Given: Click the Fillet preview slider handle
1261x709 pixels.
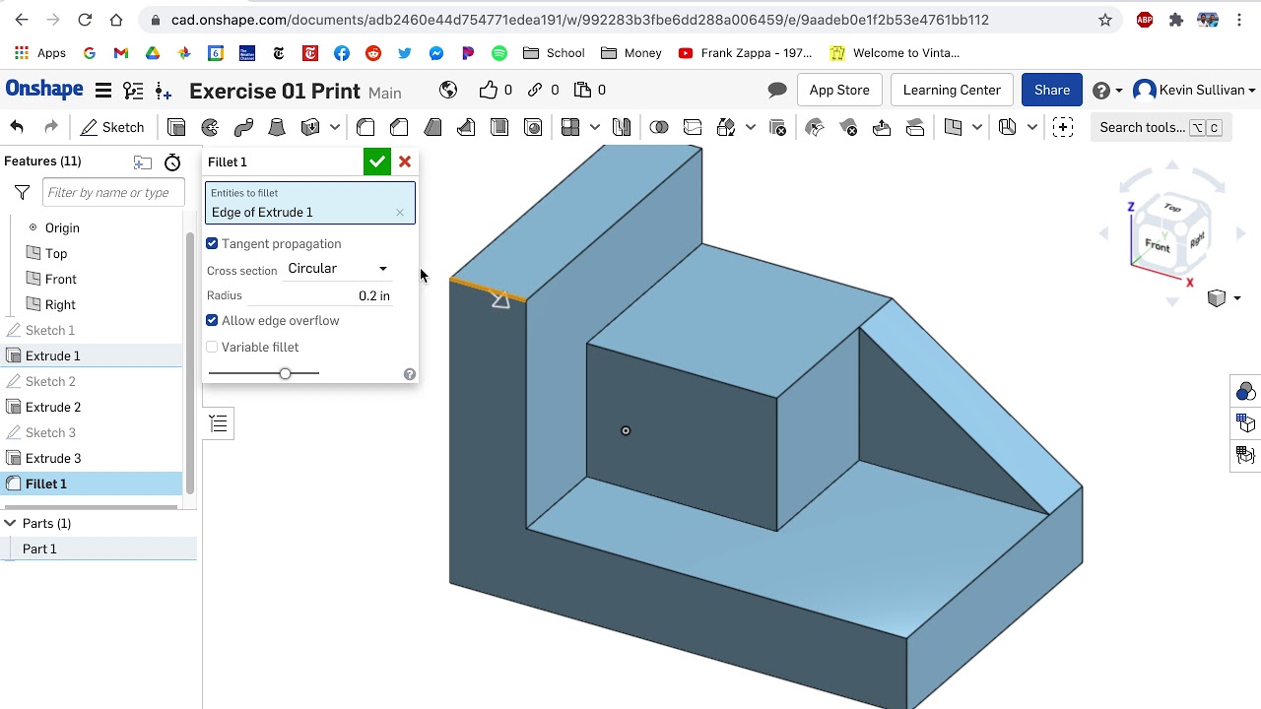Looking at the screenshot, I should point(285,373).
